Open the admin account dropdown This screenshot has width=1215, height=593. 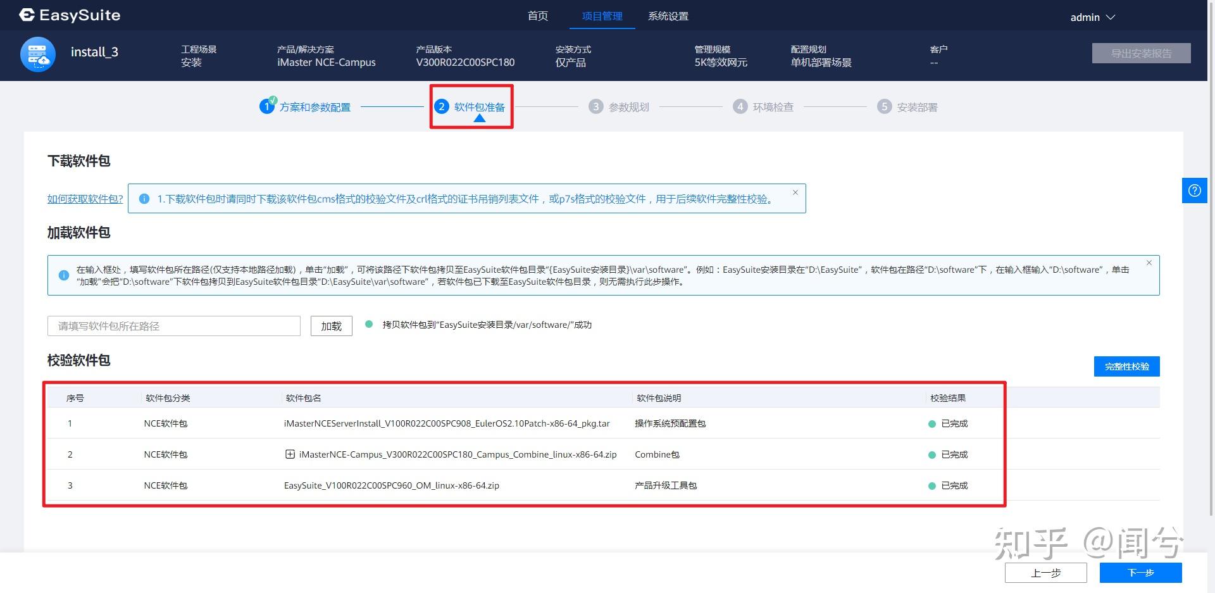tap(1093, 17)
